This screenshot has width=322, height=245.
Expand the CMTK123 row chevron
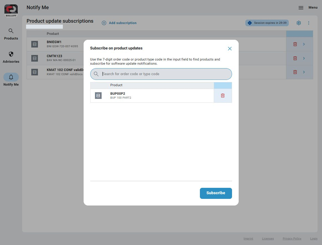(x=304, y=58)
